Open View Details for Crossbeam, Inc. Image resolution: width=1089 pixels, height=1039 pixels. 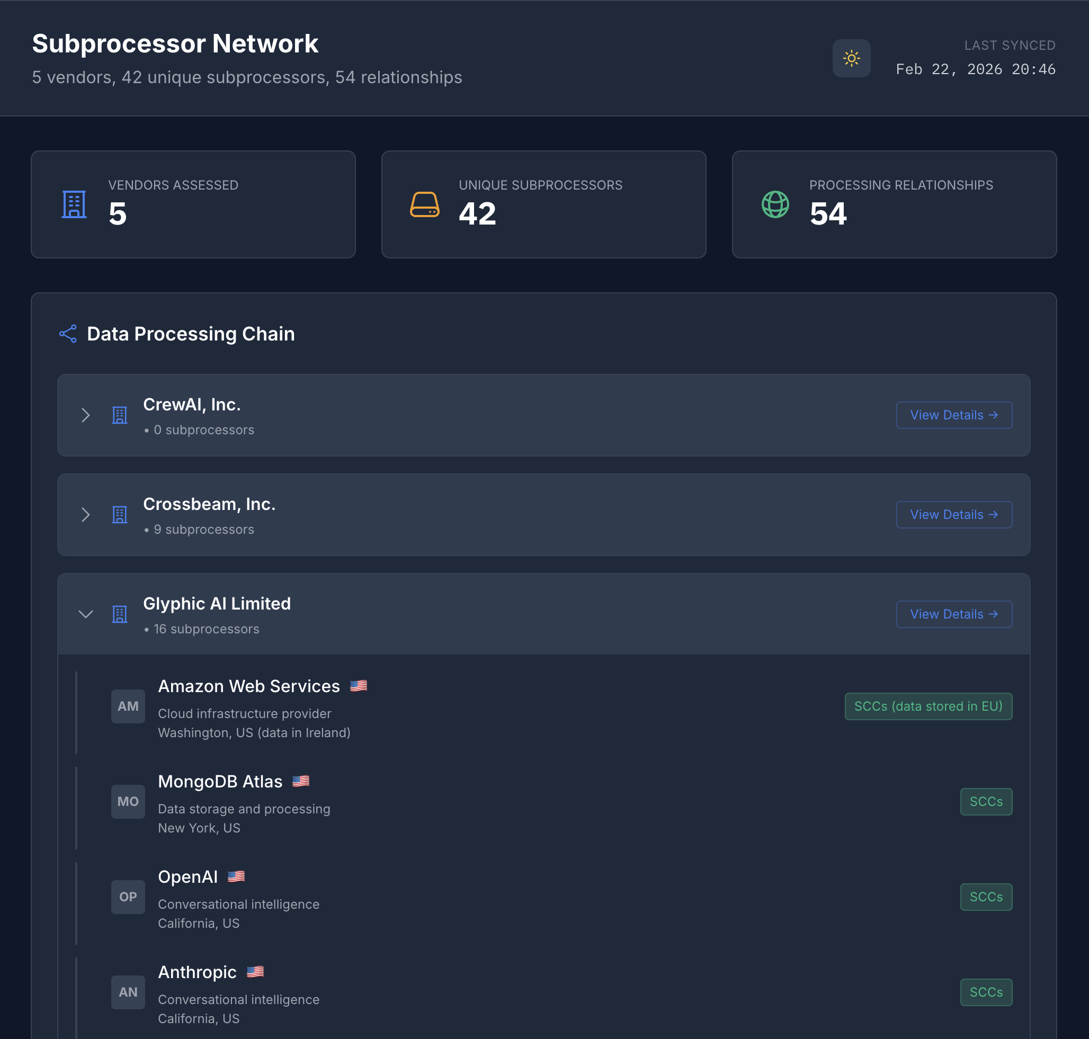click(x=954, y=515)
